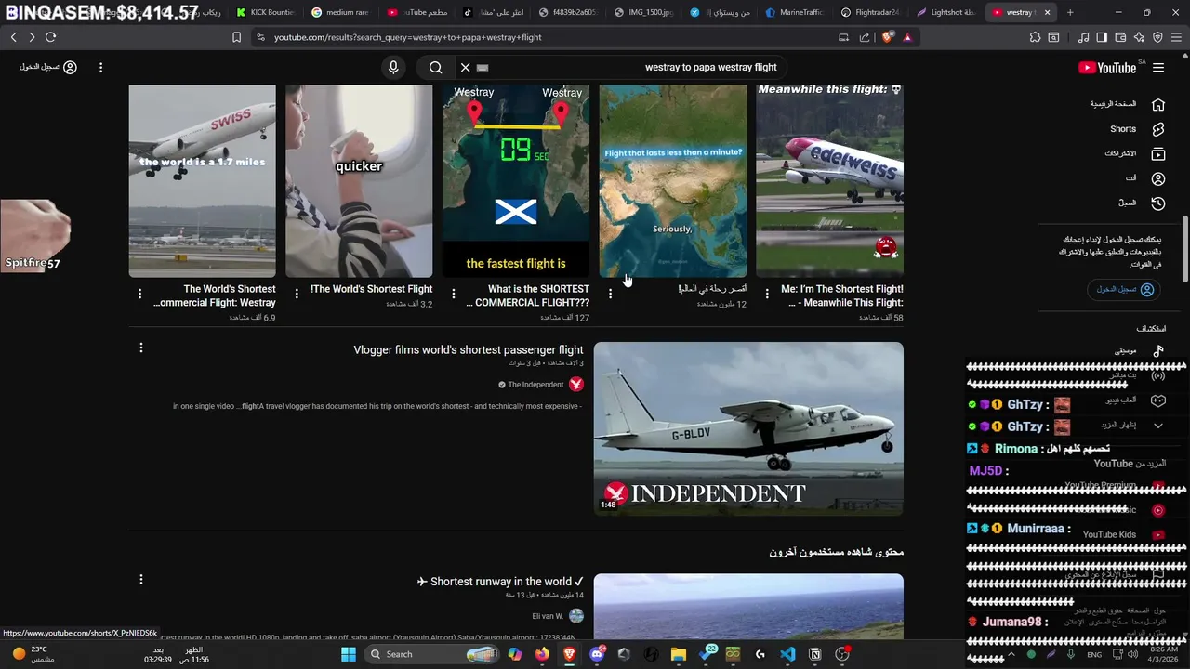Viewport: 1190px width, 669px height.
Task: Open options menu for 'أقصر رحلة في العالم' Short
Action: [610, 294]
